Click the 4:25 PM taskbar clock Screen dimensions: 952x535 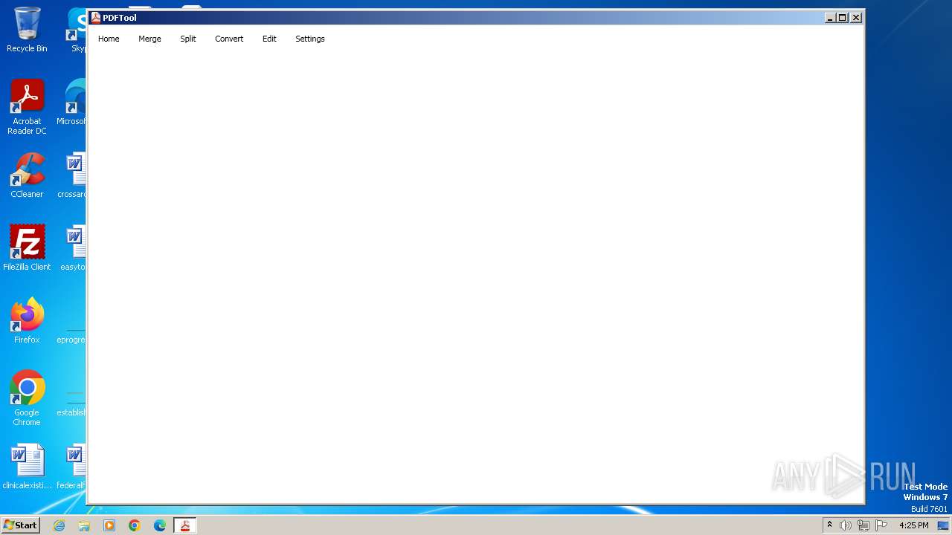[913, 525]
